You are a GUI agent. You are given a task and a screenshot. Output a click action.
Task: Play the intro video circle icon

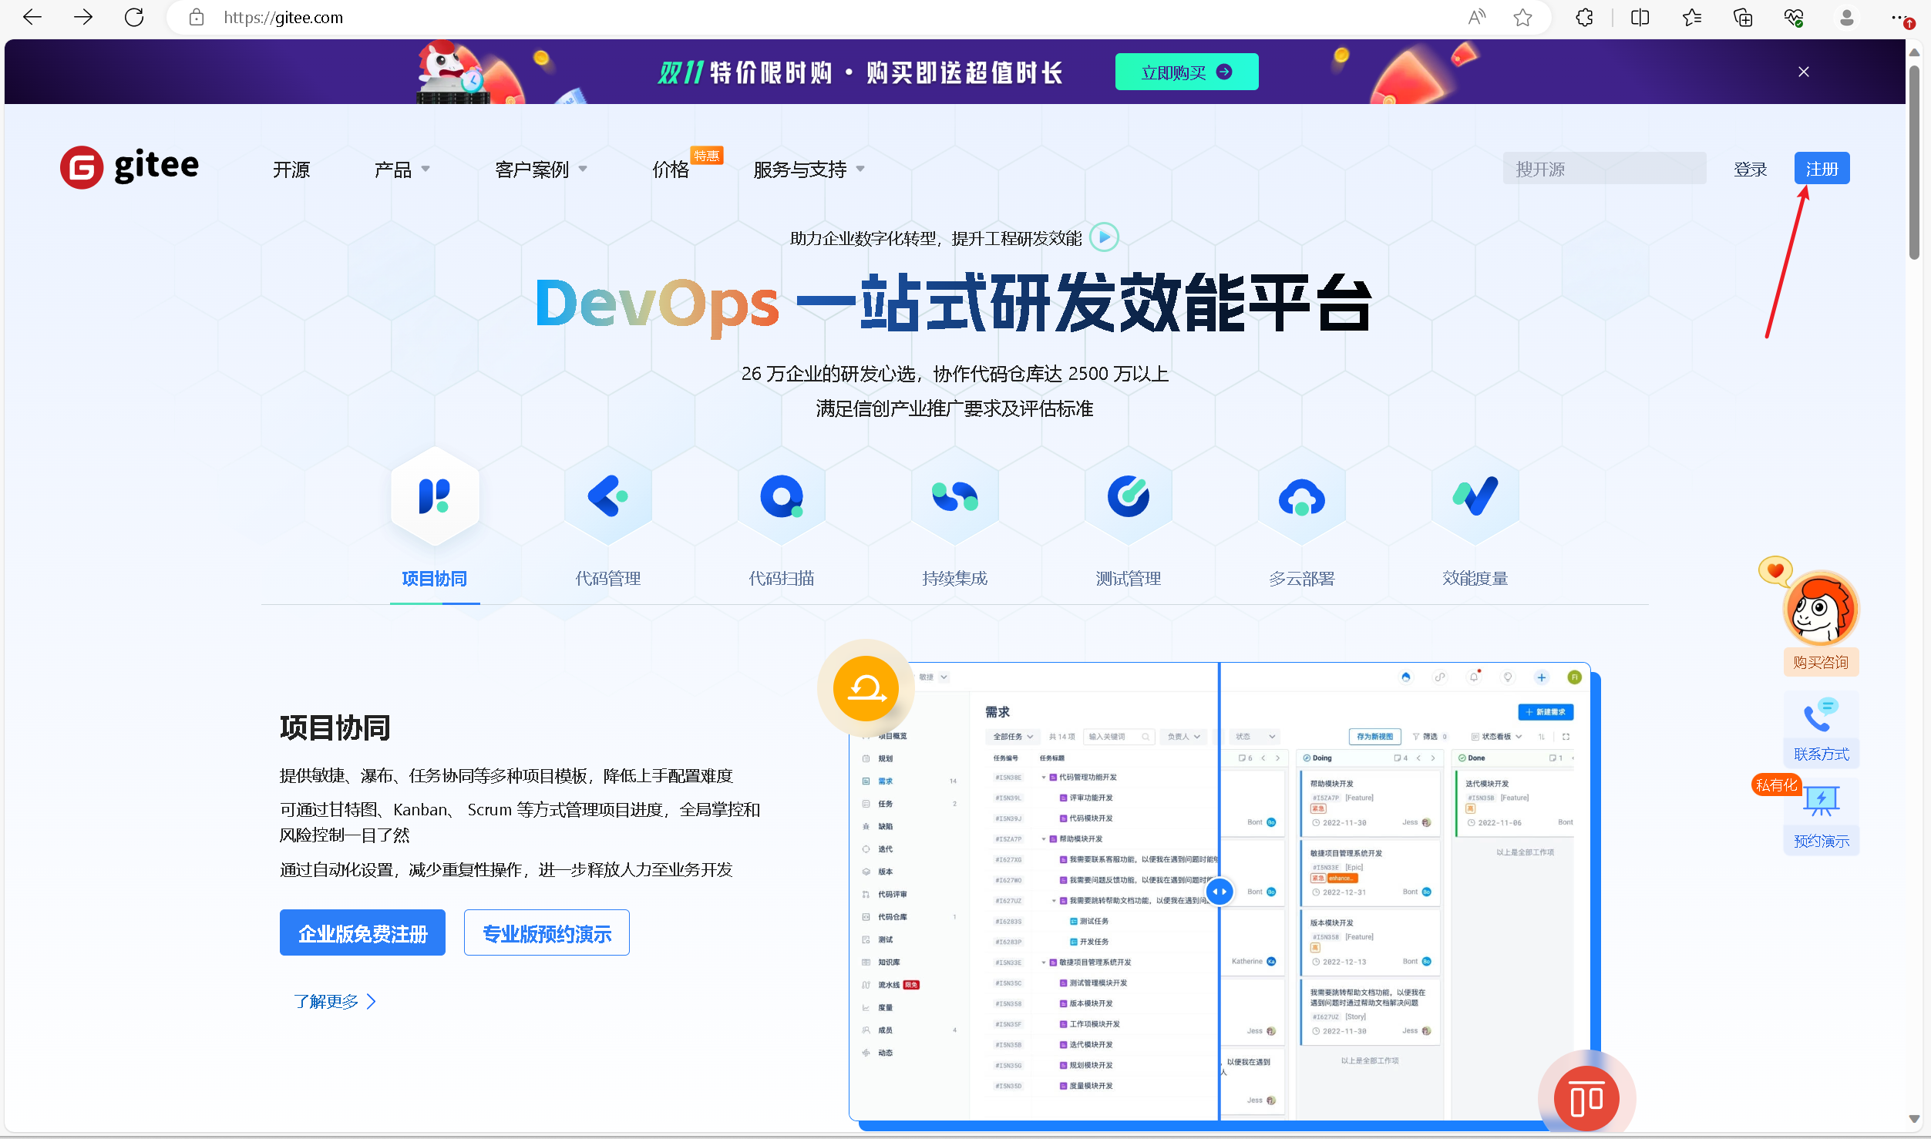(1105, 237)
